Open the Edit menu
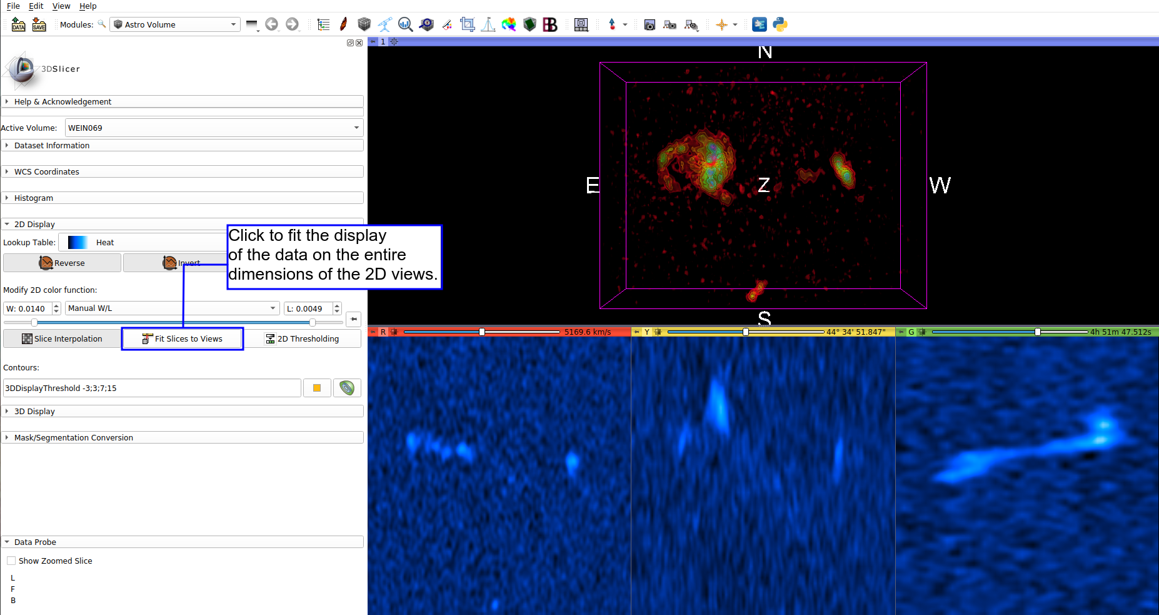1159x615 pixels. click(x=36, y=6)
